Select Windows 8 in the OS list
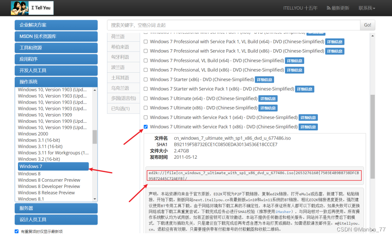The image size is (392, 236). pyautogui.click(x=29, y=174)
